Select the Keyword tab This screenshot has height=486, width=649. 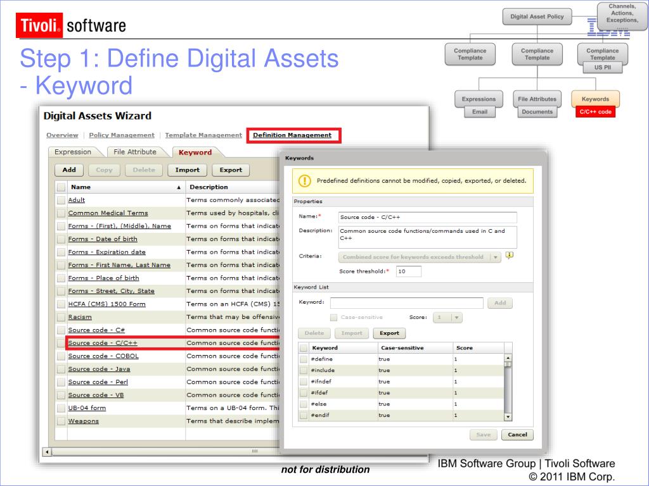[195, 152]
